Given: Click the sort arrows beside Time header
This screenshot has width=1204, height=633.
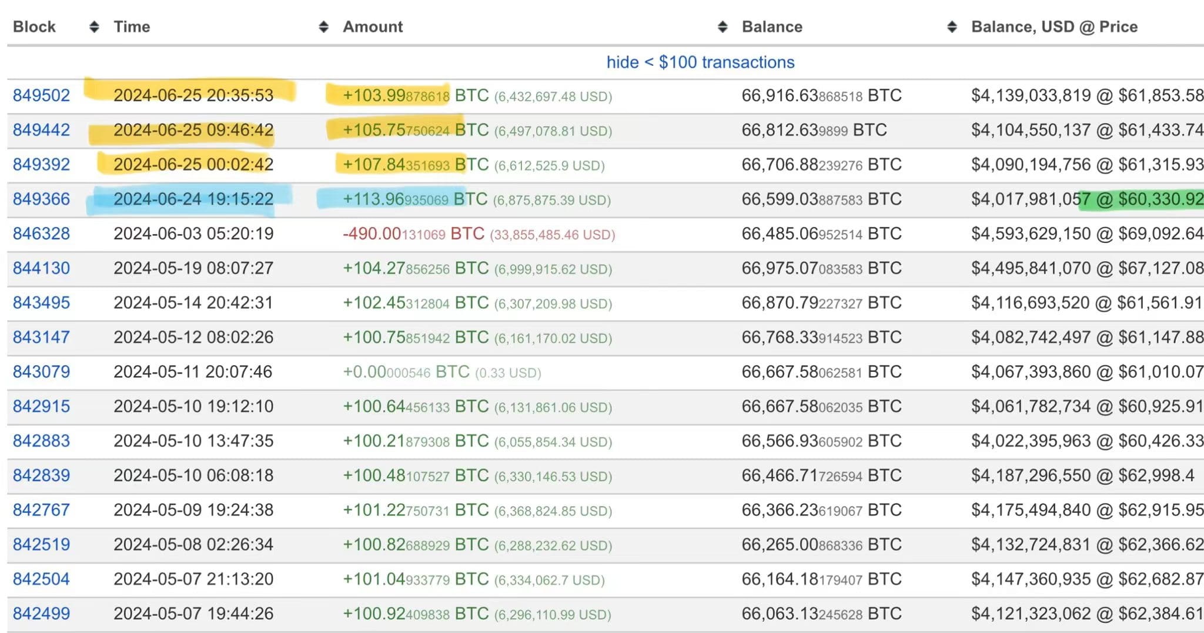Looking at the screenshot, I should 323,26.
